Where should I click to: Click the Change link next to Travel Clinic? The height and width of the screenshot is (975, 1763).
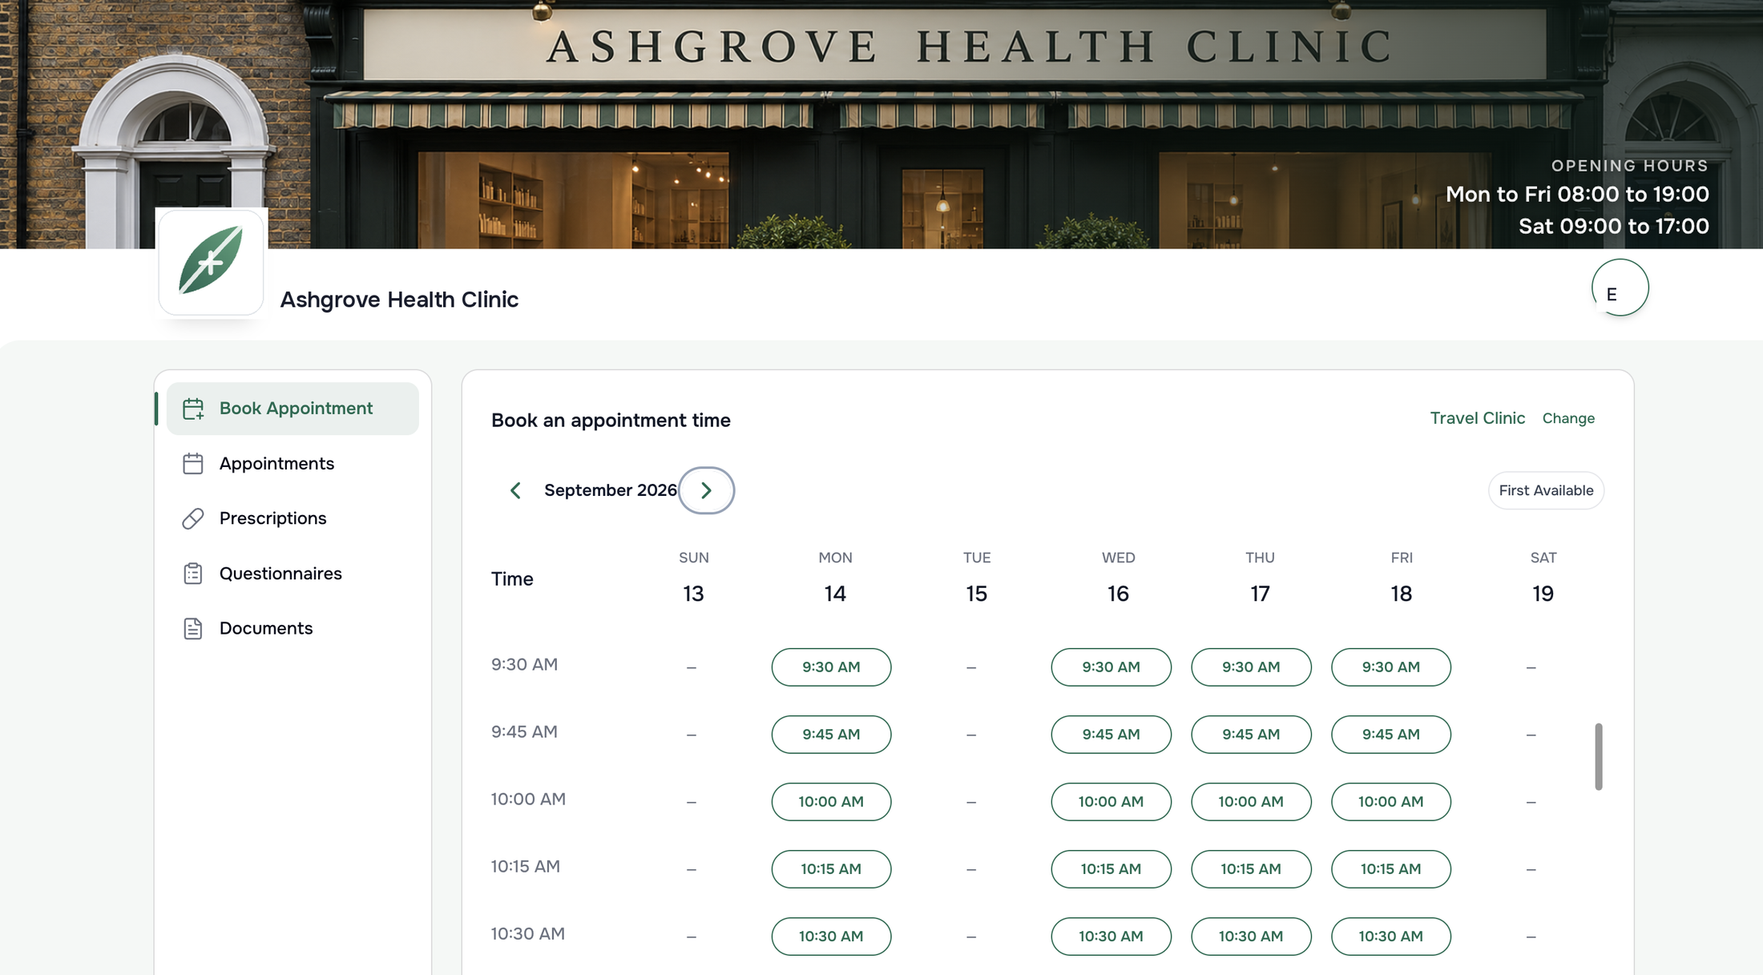1568,418
